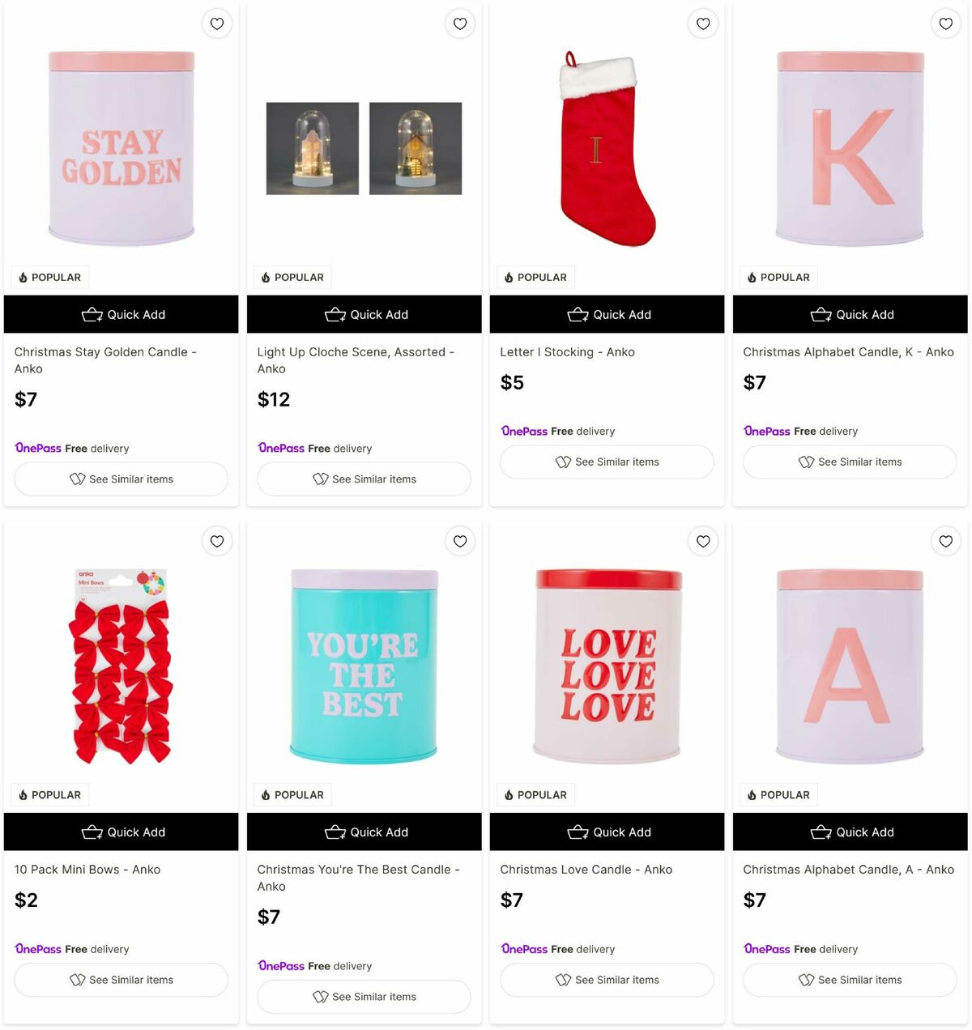This screenshot has height=1030, width=972.
Task: Open the Christmas Alphabet Candle K product link
Action: 847,351
